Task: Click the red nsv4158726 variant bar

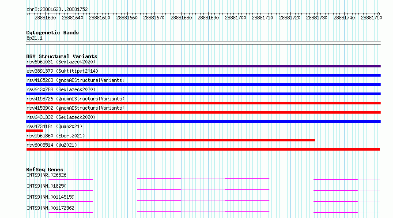Action: [x=203, y=103]
